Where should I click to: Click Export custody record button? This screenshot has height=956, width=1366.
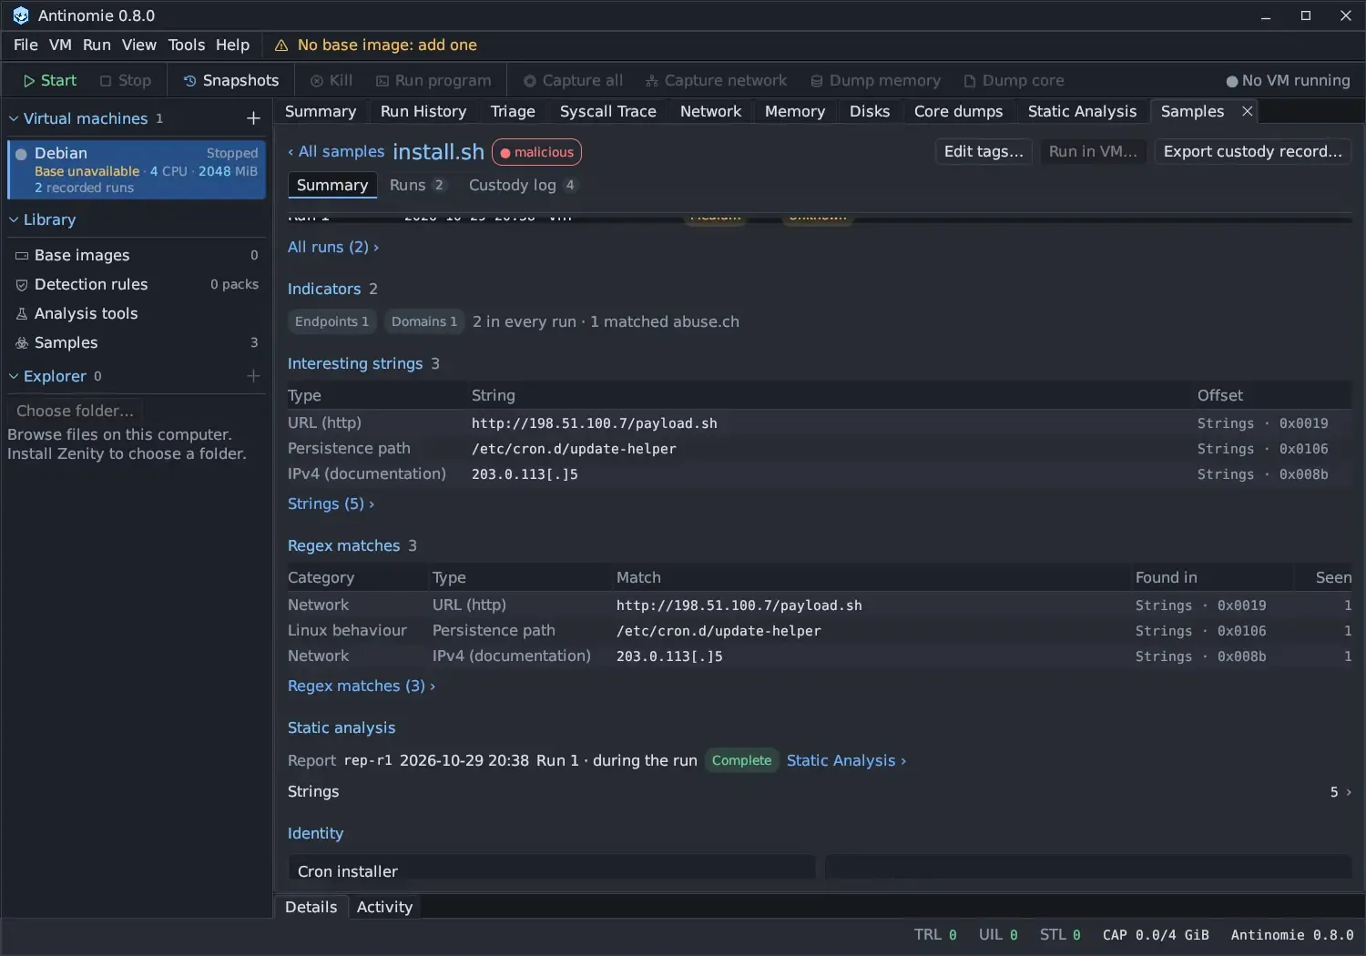point(1253,151)
